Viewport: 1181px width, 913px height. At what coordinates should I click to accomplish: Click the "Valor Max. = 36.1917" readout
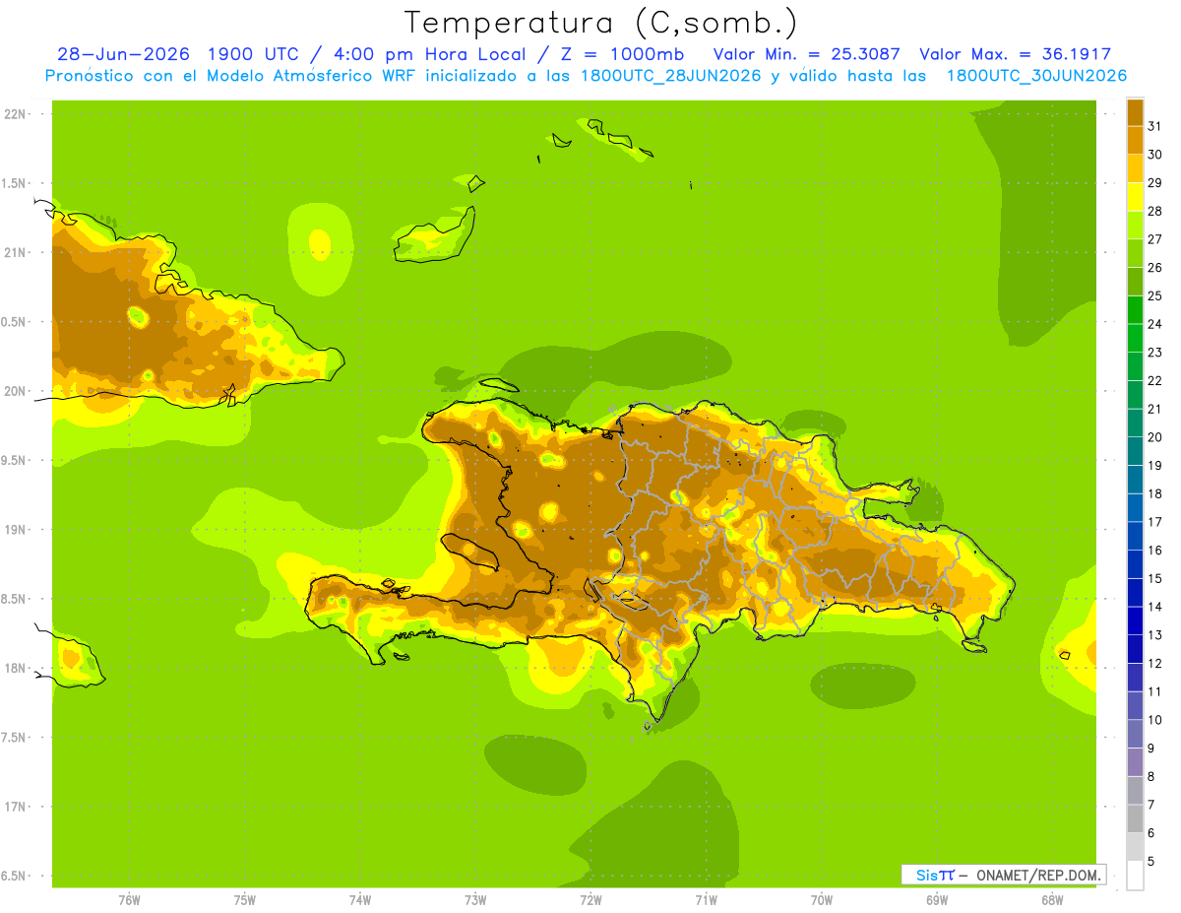(x=1016, y=54)
